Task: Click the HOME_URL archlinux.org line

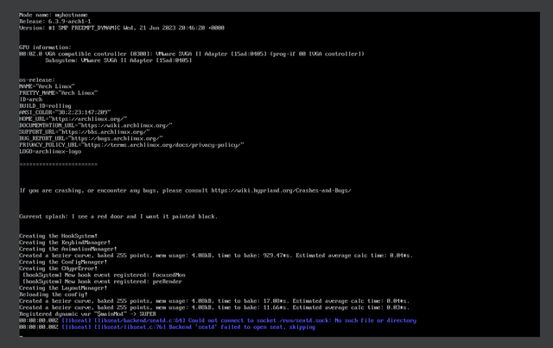Action: coord(73,119)
